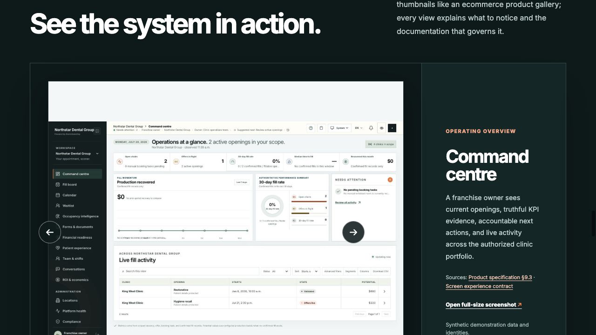Screen dimensions: 596x335
Task: Open the help question mark icon
Action: [x=311, y=128]
